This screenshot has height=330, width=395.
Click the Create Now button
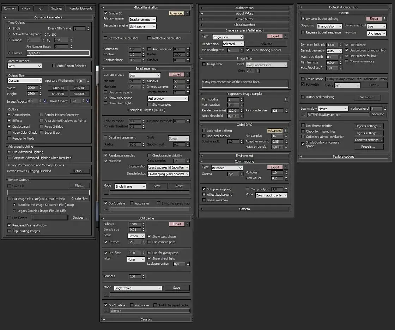click(80, 199)
